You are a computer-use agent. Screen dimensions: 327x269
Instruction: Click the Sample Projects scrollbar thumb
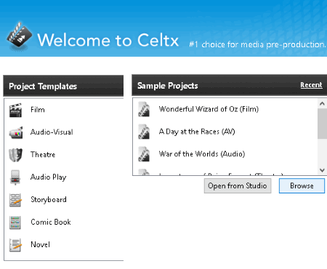pos(322,124)
